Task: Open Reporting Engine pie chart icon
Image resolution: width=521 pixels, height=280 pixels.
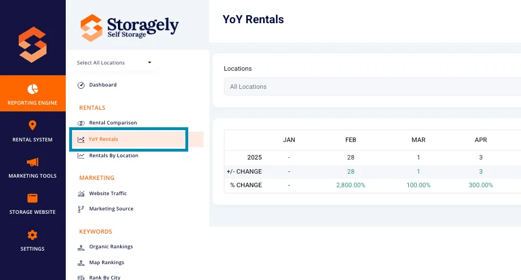Action: coord(32,89)
